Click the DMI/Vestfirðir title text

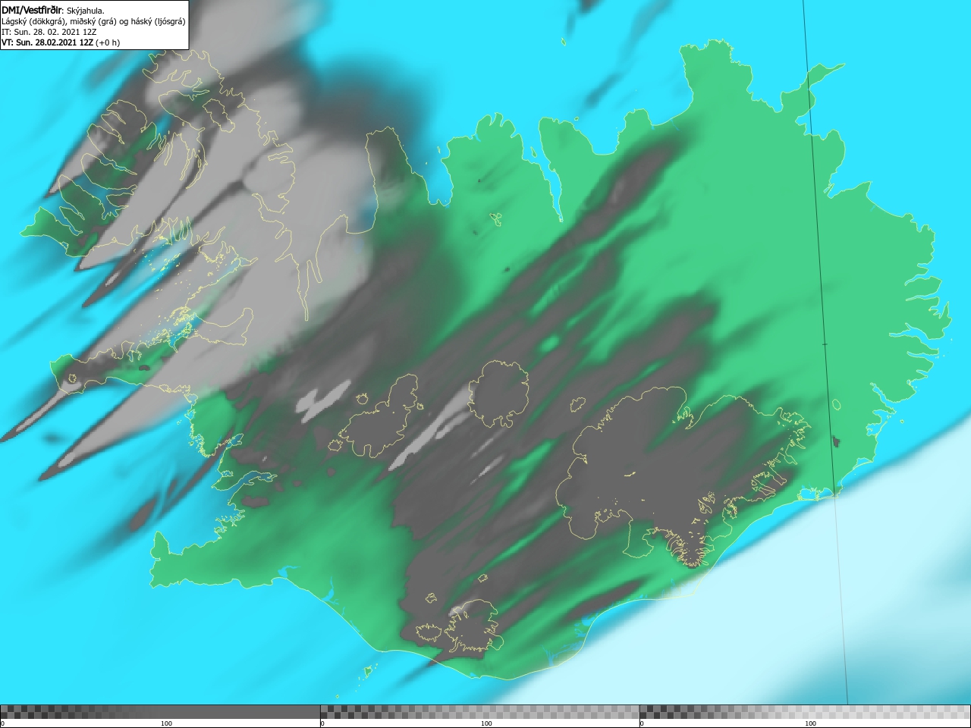tap(32, 11)
